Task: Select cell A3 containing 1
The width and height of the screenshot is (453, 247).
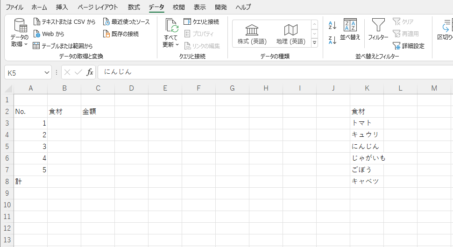Action: coord(31,123)
